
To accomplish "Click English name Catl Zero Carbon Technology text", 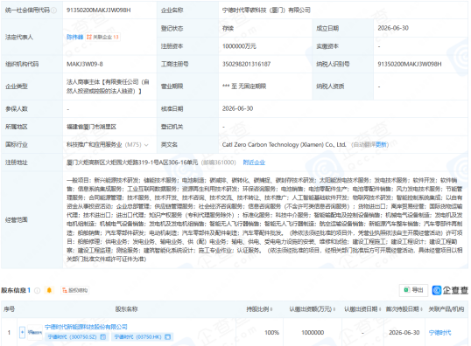I will pos(285,144).
